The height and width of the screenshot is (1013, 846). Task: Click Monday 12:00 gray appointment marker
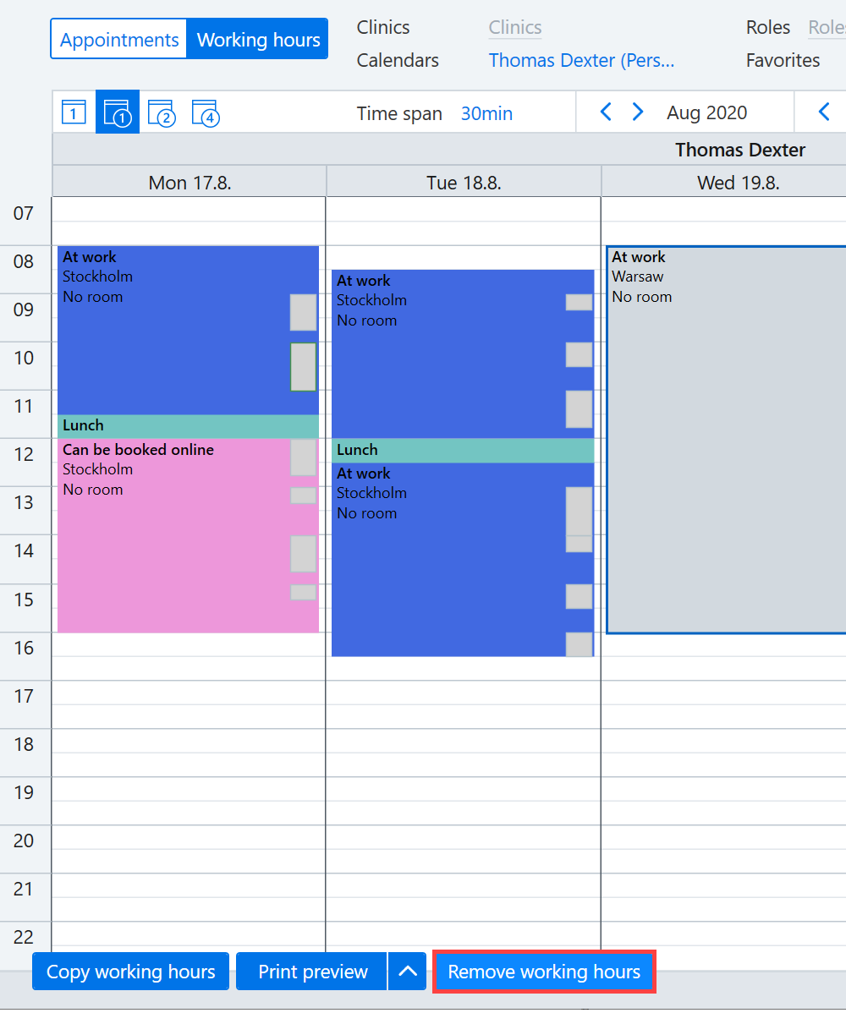pos(303,457)
